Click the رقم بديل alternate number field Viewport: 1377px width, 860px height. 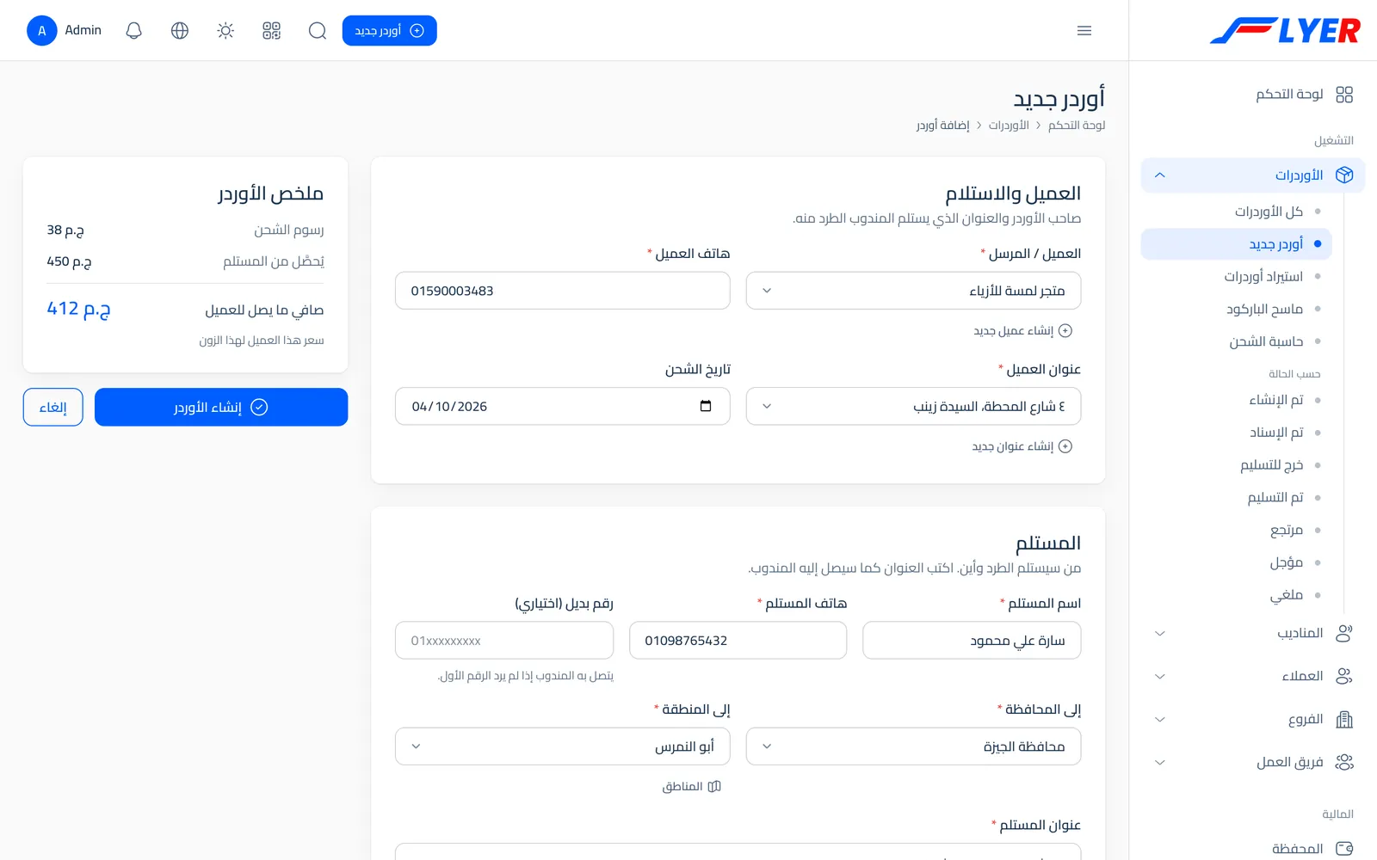pos(504,641)
